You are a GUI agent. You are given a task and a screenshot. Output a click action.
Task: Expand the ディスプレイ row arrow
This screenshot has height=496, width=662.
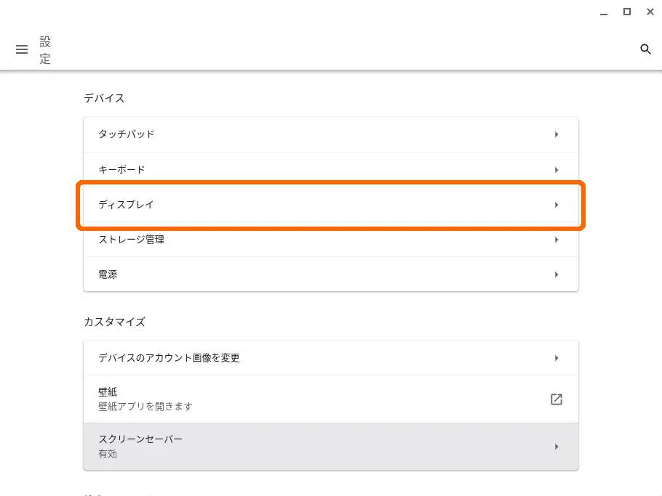point(557,205)
